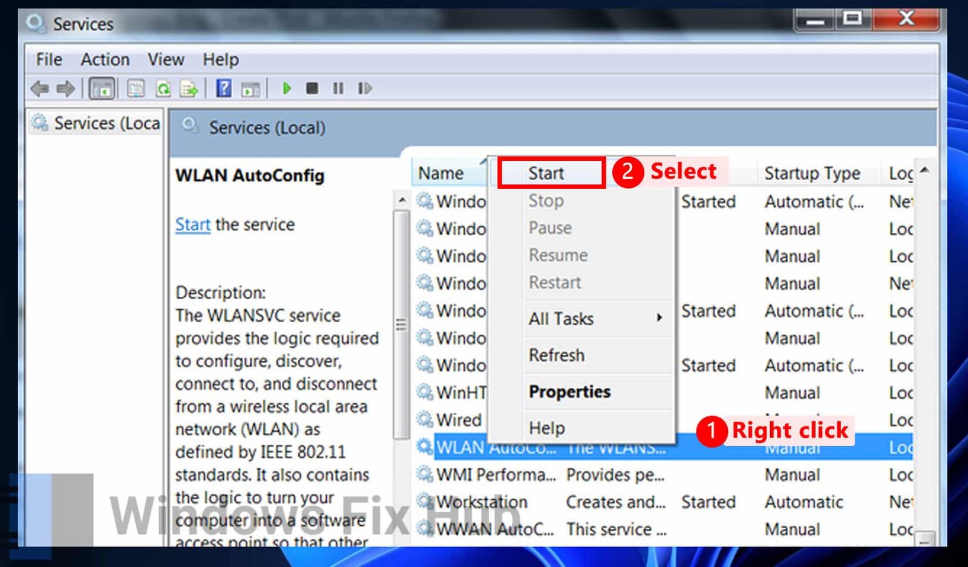
Task: Expand the All Tasks submenu
Action: coord(581,319)
